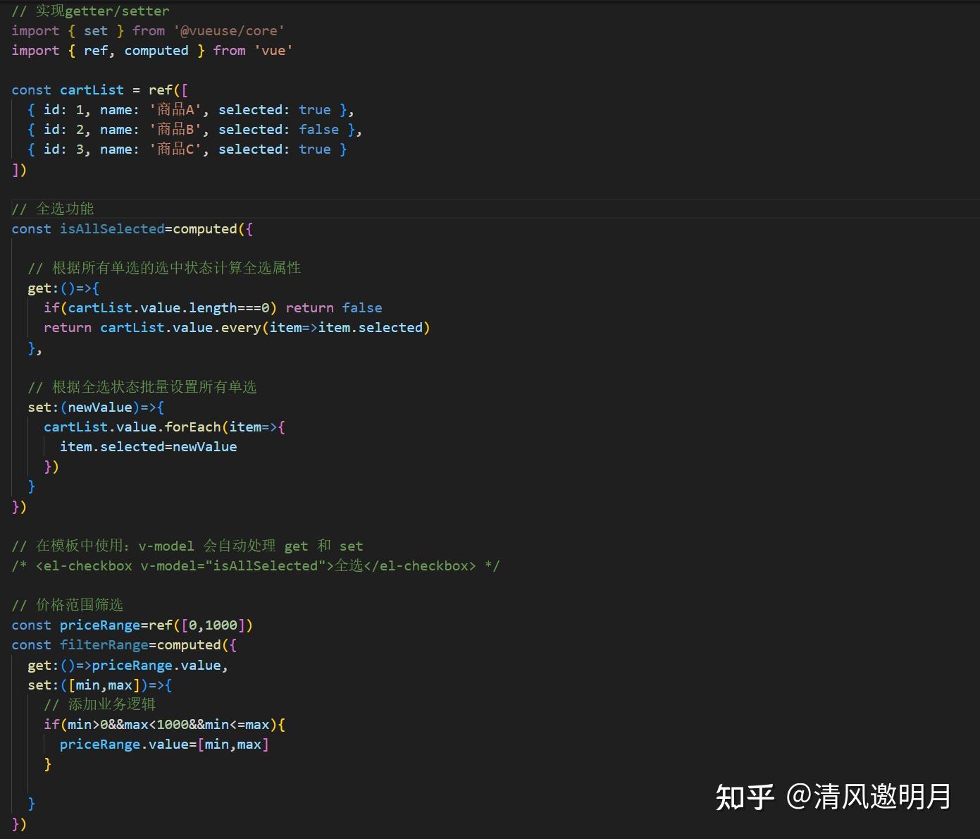Click the 'false' value in the 商品B row
Screen dimensions: 980x839
(x=318, y=129)
